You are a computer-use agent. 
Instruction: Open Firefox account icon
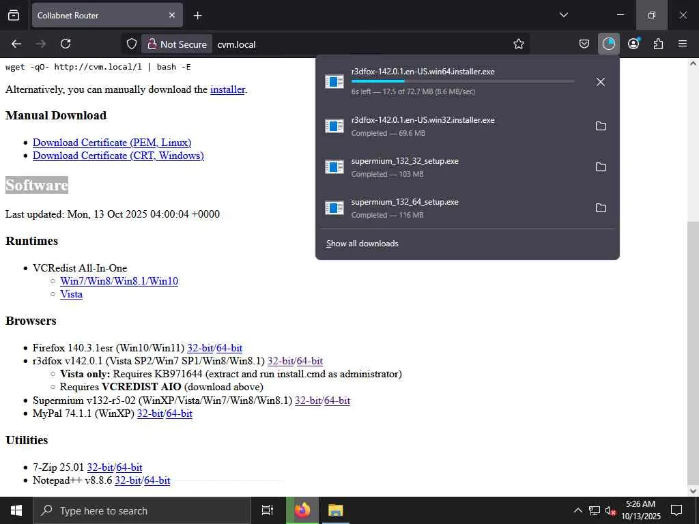[x=633, y=44]
